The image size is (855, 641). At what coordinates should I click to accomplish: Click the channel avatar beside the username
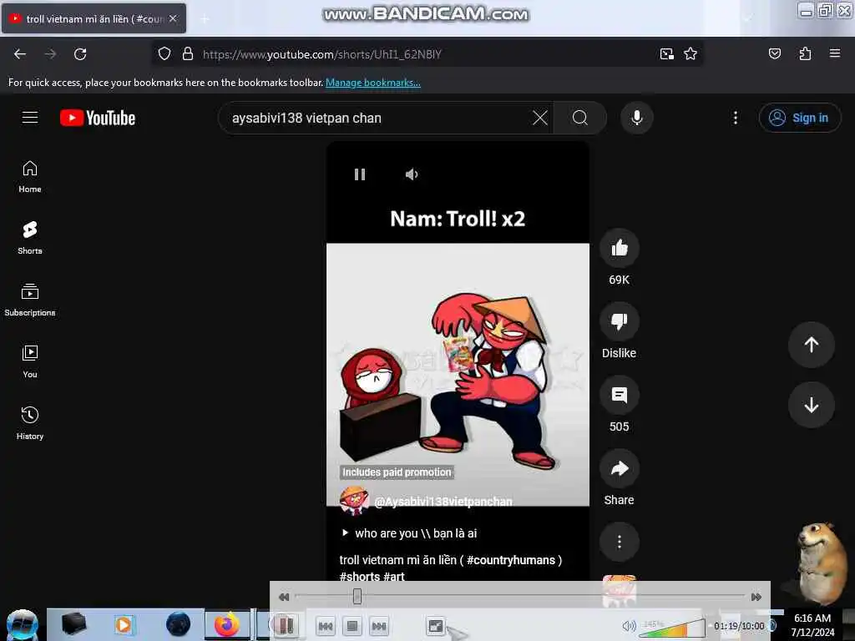click(354, 501)
